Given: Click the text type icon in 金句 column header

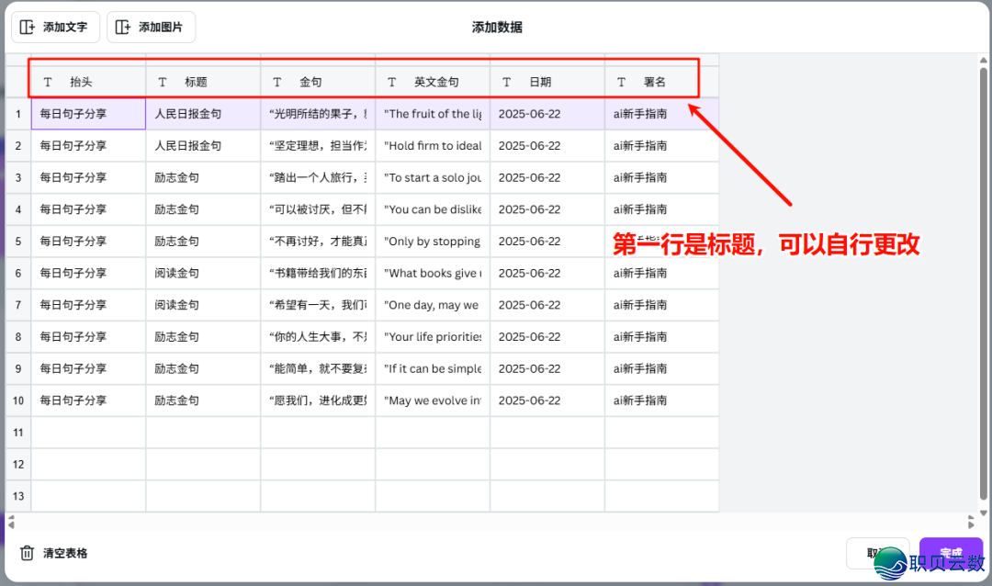Looking at the screenshot, I should pyautogui.click(x=277, y=82).
